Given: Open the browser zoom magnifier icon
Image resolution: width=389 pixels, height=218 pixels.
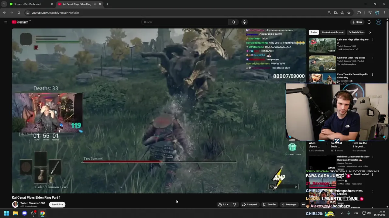Looking at the screenshot, I should point(329,13).
